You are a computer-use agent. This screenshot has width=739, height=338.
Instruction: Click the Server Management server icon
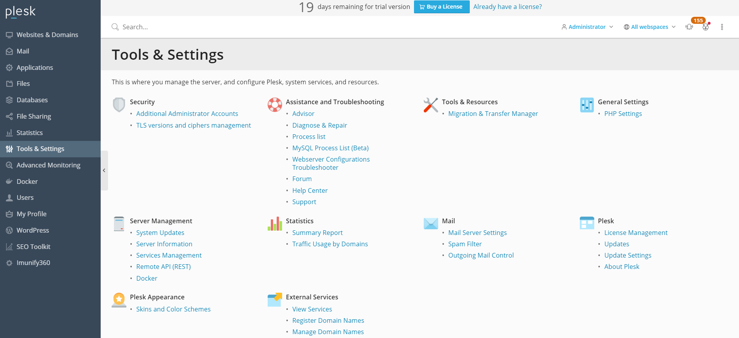tap(119, 224)
